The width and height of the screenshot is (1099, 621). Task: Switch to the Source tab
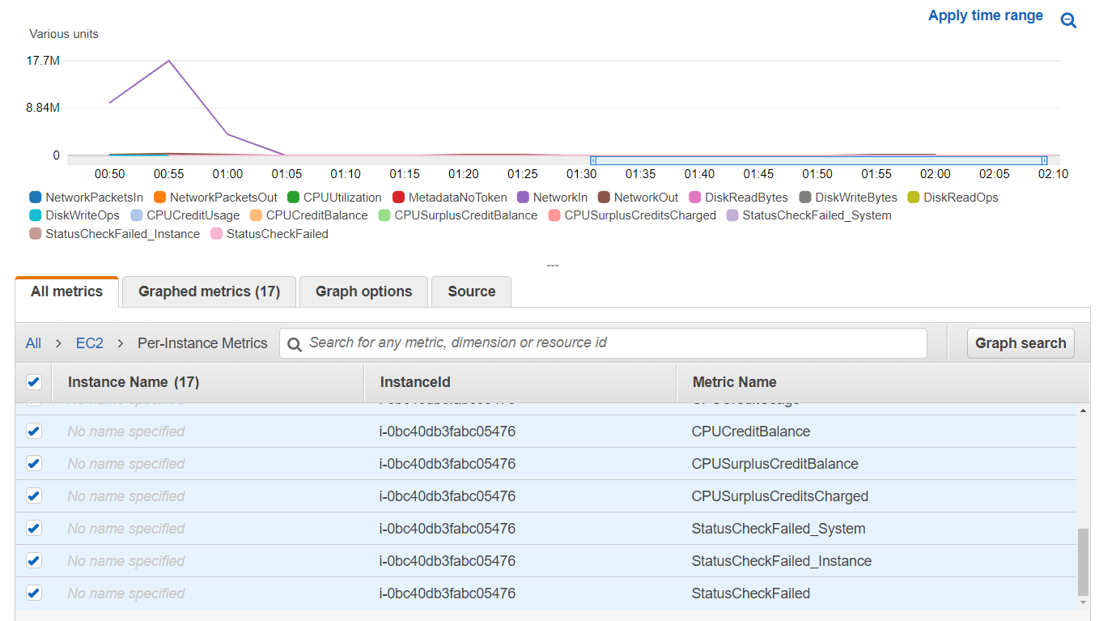point(472,291)
